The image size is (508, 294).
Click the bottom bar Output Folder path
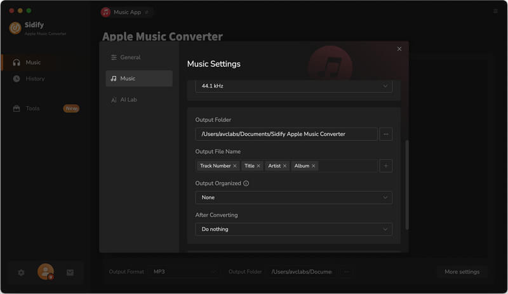pos(302,272)
